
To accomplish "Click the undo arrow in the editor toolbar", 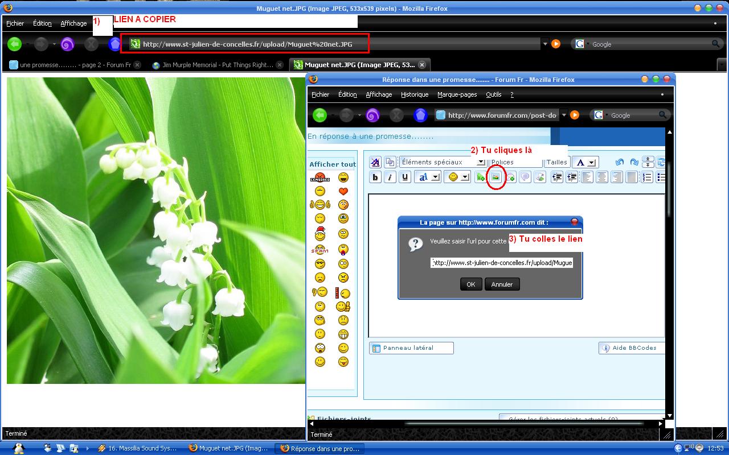I will 620,163.
